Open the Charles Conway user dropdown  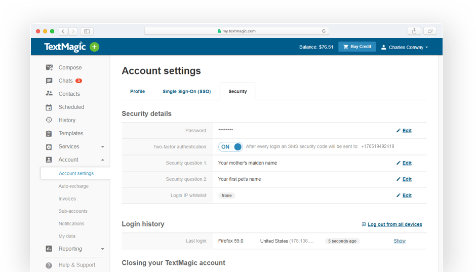click(x=405, y=47)
